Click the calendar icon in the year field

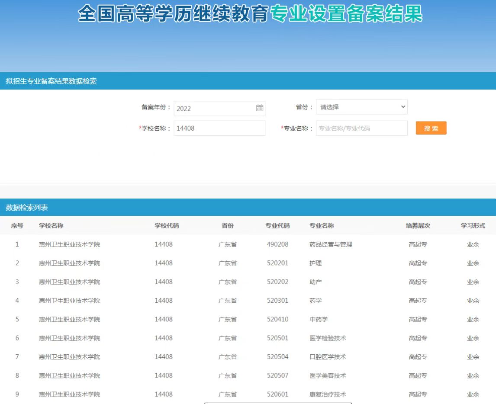[x=260, y=108]
